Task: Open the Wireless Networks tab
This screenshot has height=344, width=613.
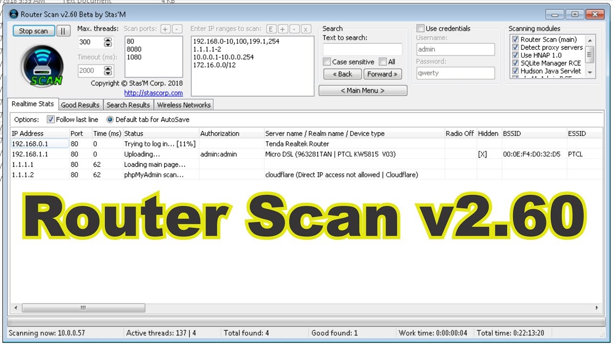Action: click(x=183, y=105)
